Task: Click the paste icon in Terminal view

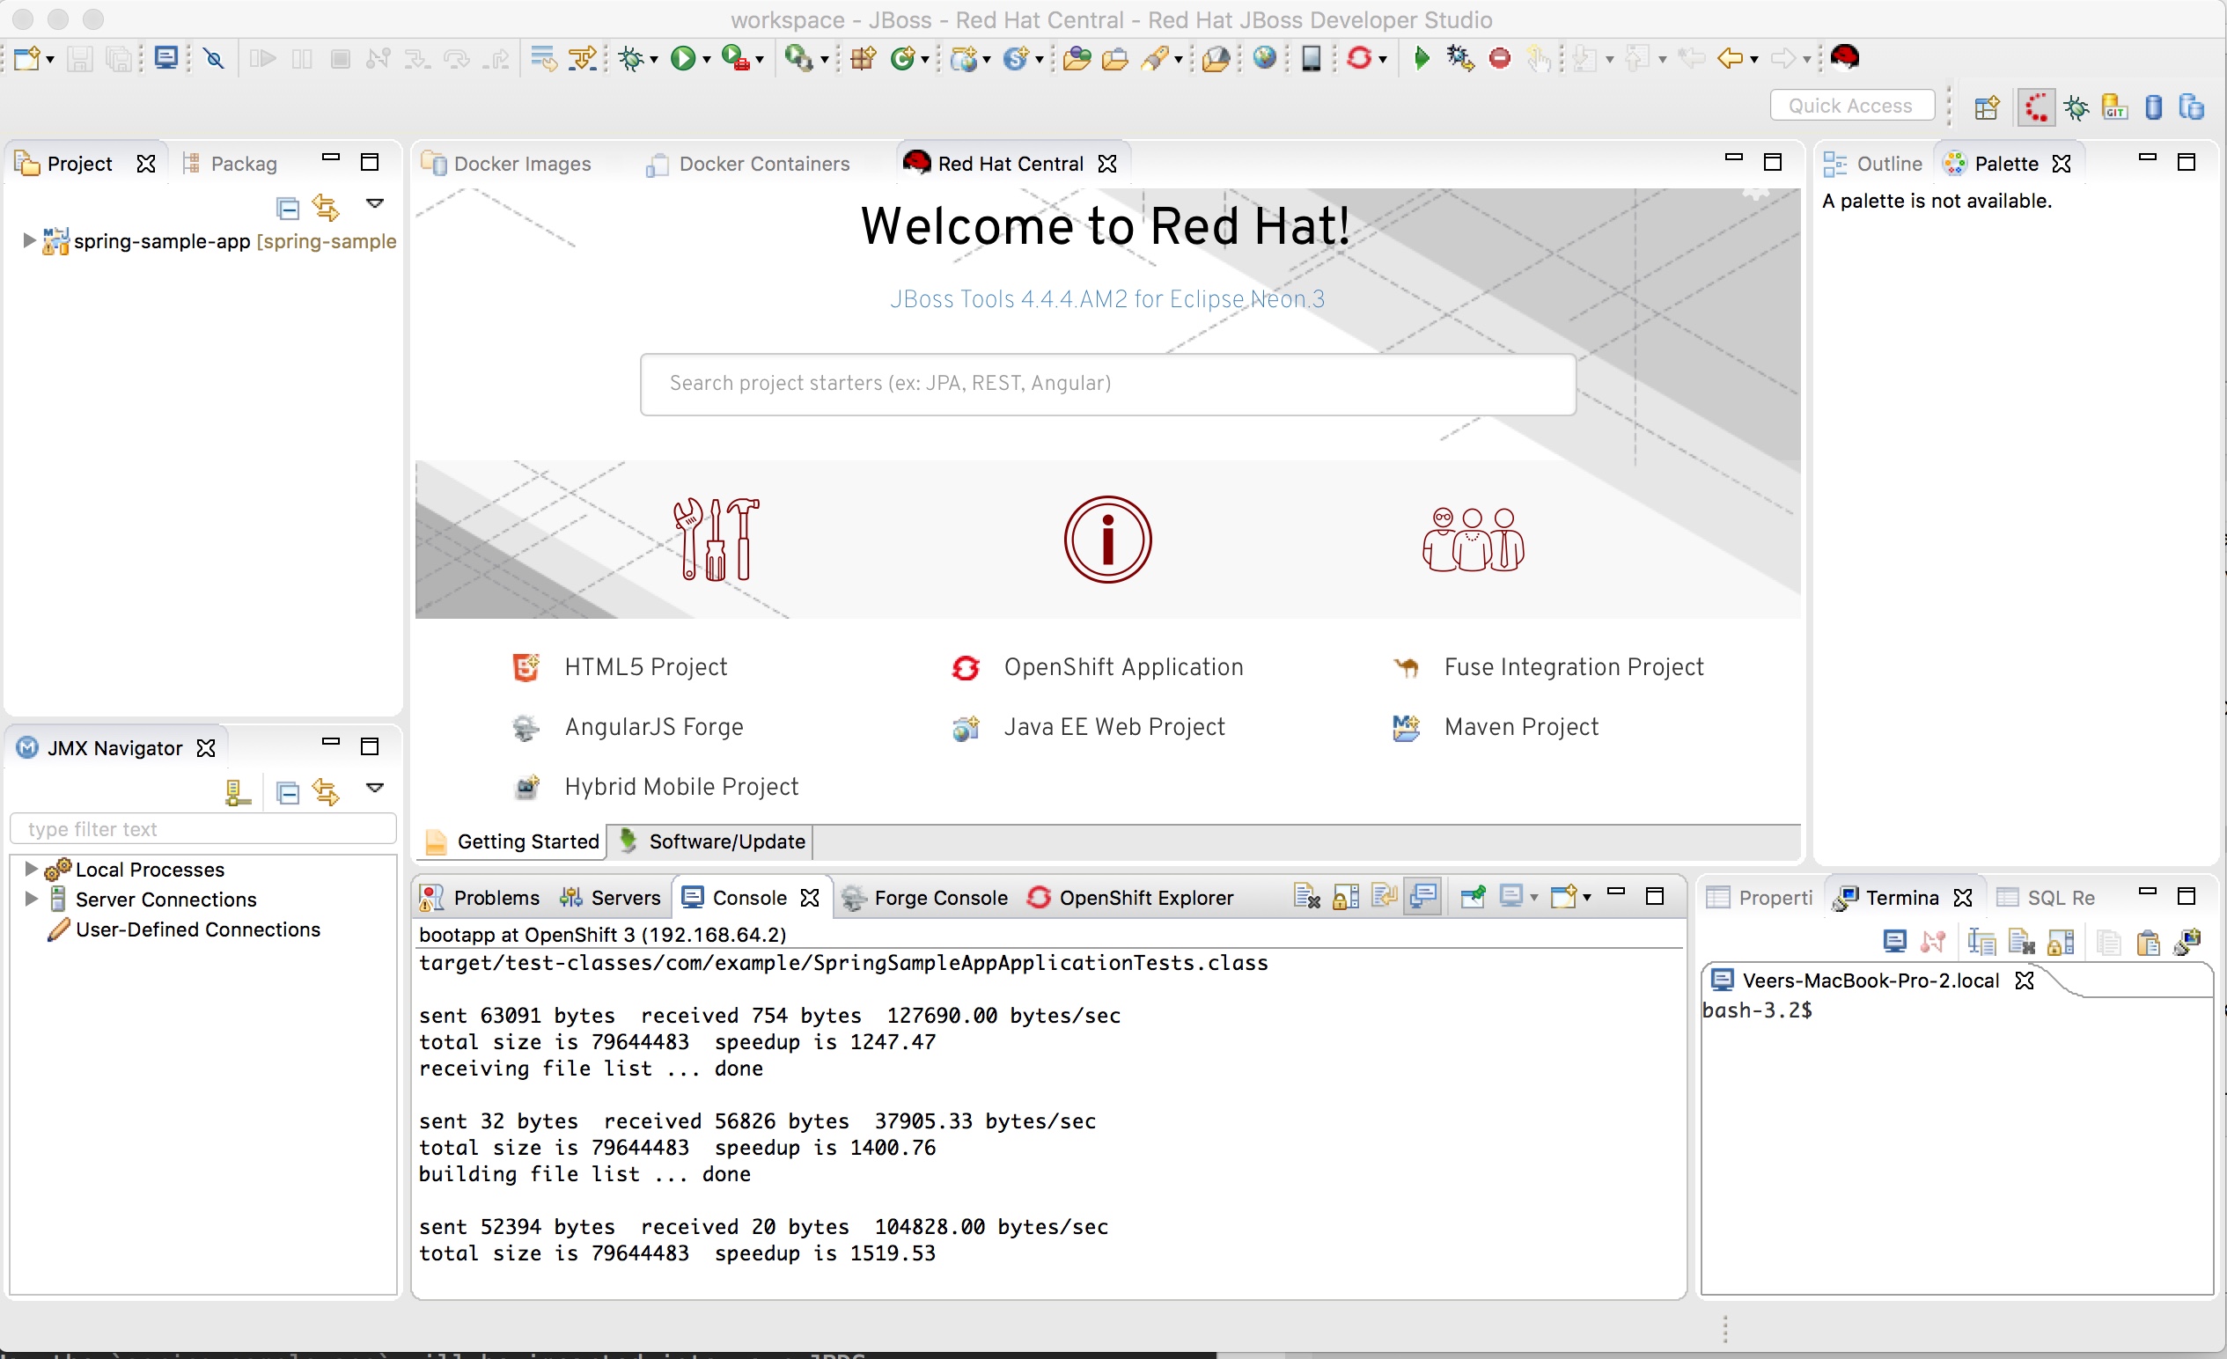Action: (2149, 943)
